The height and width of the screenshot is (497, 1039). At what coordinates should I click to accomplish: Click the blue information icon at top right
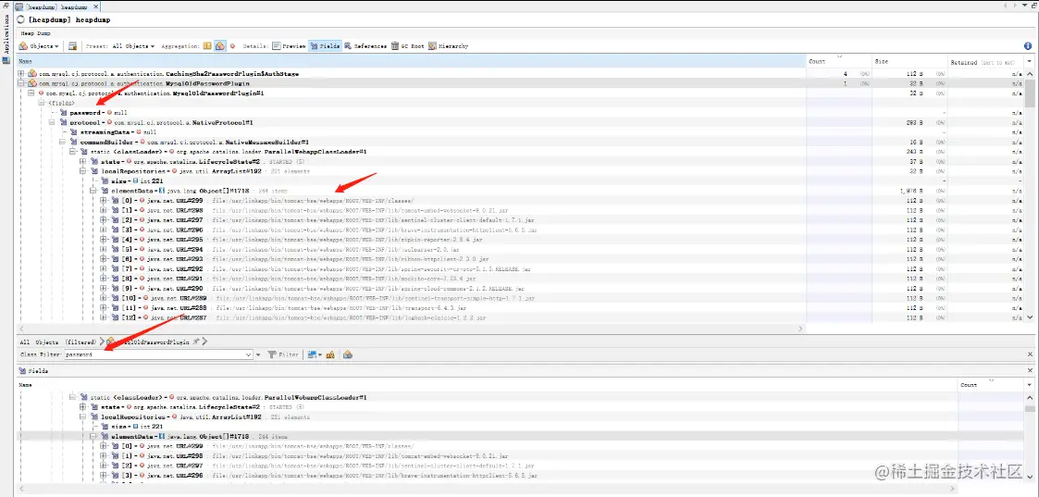click(x=1028, y=46)
